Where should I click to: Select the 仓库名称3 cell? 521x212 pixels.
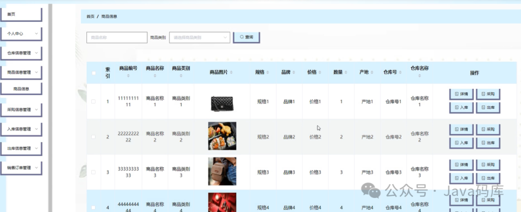[420, 172]
